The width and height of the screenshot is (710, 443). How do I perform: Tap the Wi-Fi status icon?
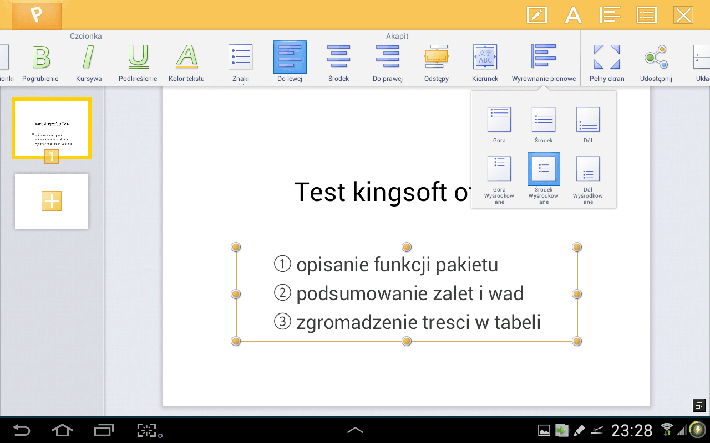(667, 430)
